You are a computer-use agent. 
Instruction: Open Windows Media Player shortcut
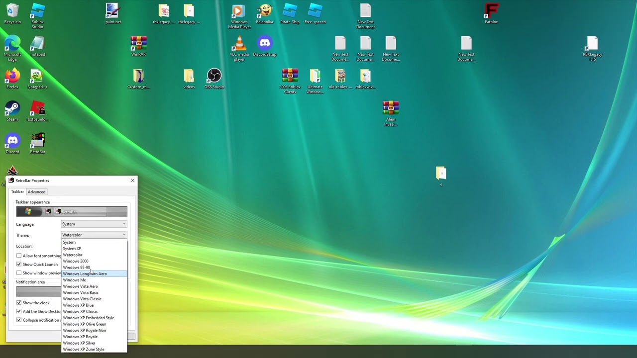point(239,16)
